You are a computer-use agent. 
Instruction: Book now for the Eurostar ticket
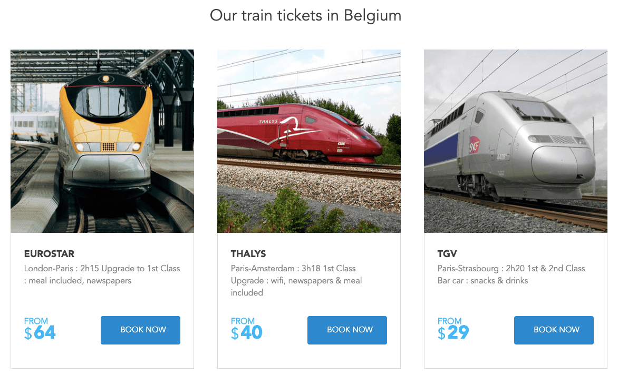(140, 330)
